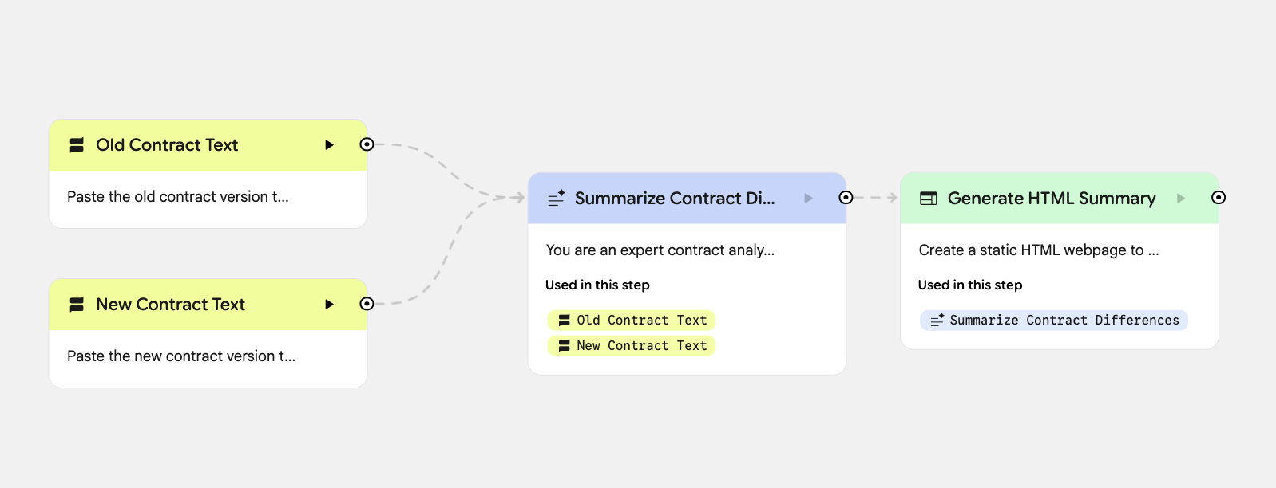Select the Old Contract Text chip in Summarize step
Viewport: 1276px width, 488px height.
(632, 321)
